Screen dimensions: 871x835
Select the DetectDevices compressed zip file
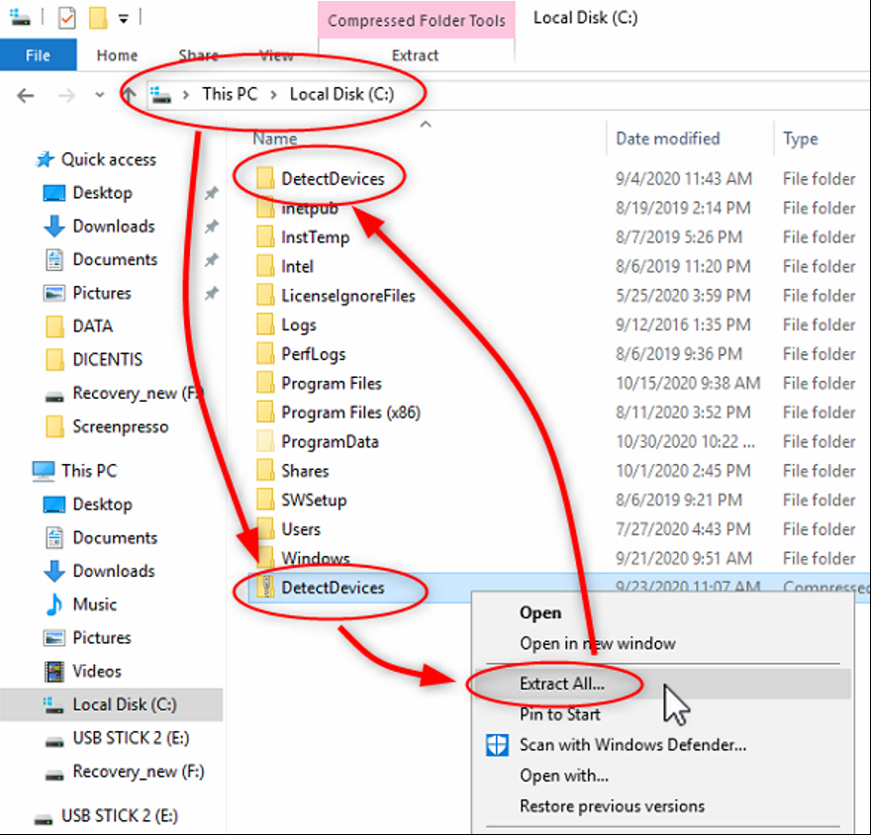coord(333,588)
